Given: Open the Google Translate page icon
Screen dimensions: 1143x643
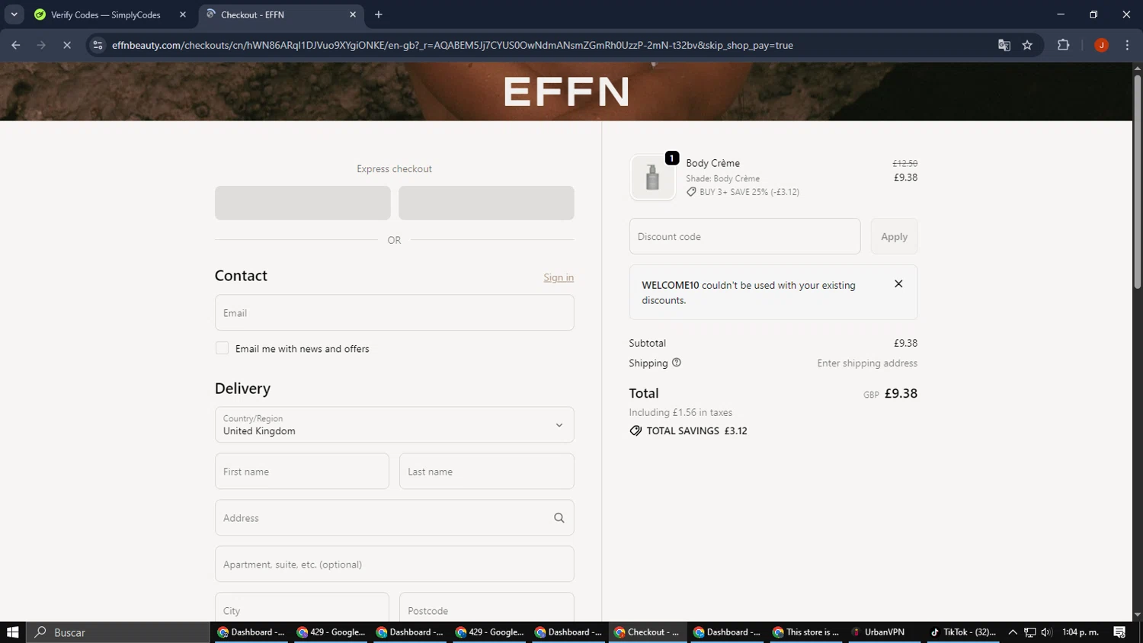Looking at the screenshot, I should tap(1004, 45).
